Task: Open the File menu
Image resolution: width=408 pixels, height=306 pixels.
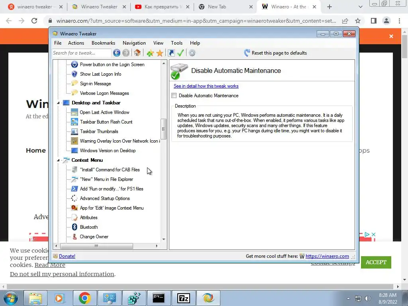Action: click(x=58, y=43)
